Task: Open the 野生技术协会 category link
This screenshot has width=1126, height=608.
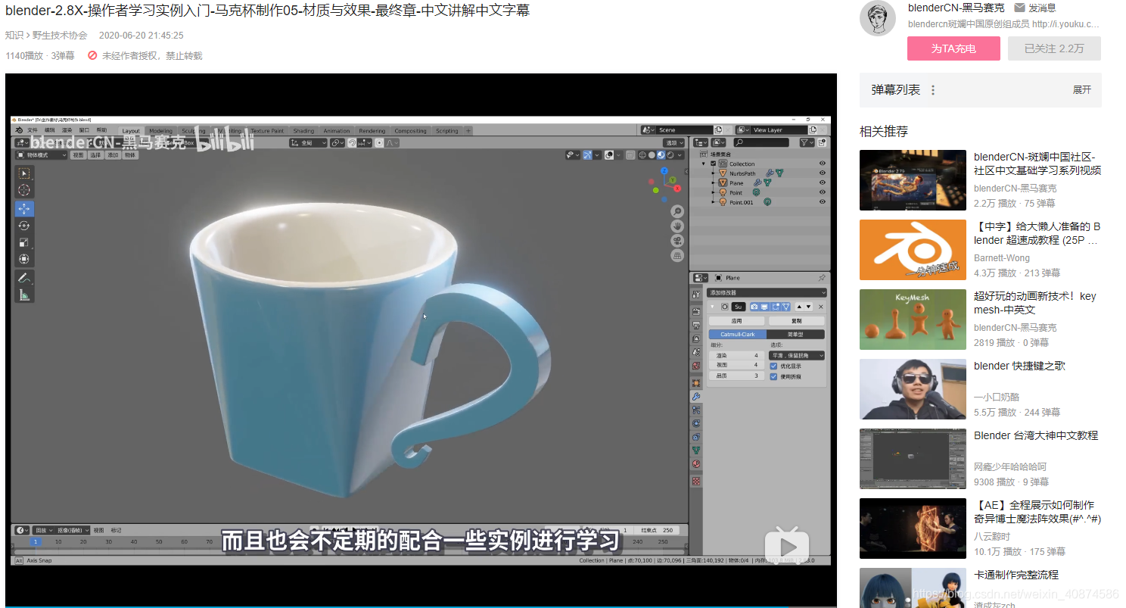Action: pyautogui.click(x=60, y=36)
